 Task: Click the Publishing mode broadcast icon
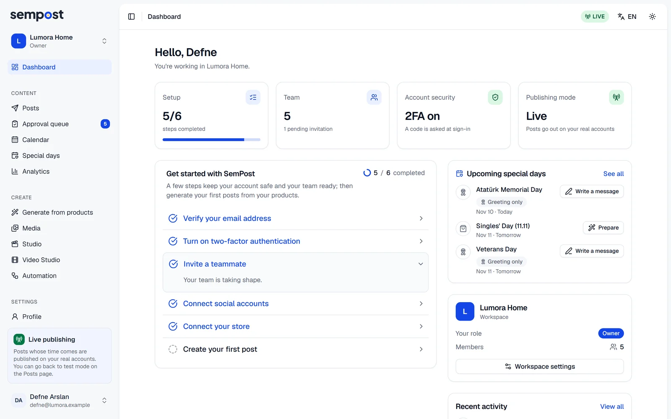click(x=616, y=97)
